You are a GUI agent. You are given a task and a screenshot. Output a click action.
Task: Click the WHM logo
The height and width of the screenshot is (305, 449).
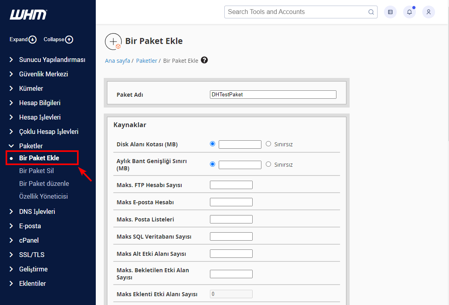(28, 15)
